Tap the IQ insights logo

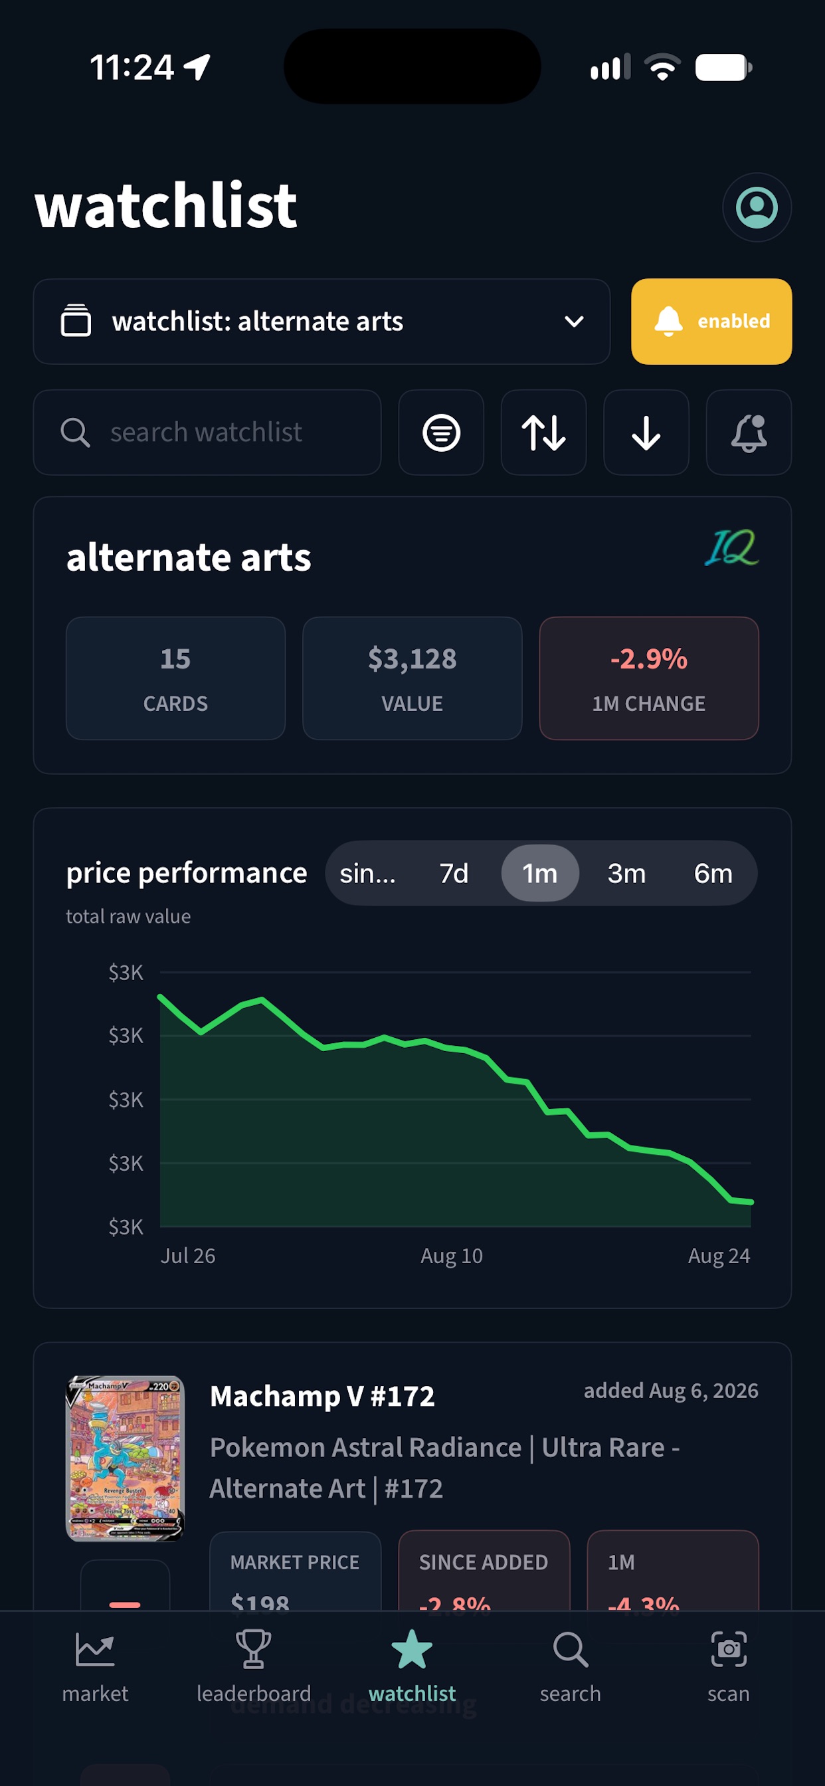(x=732, y=547)
